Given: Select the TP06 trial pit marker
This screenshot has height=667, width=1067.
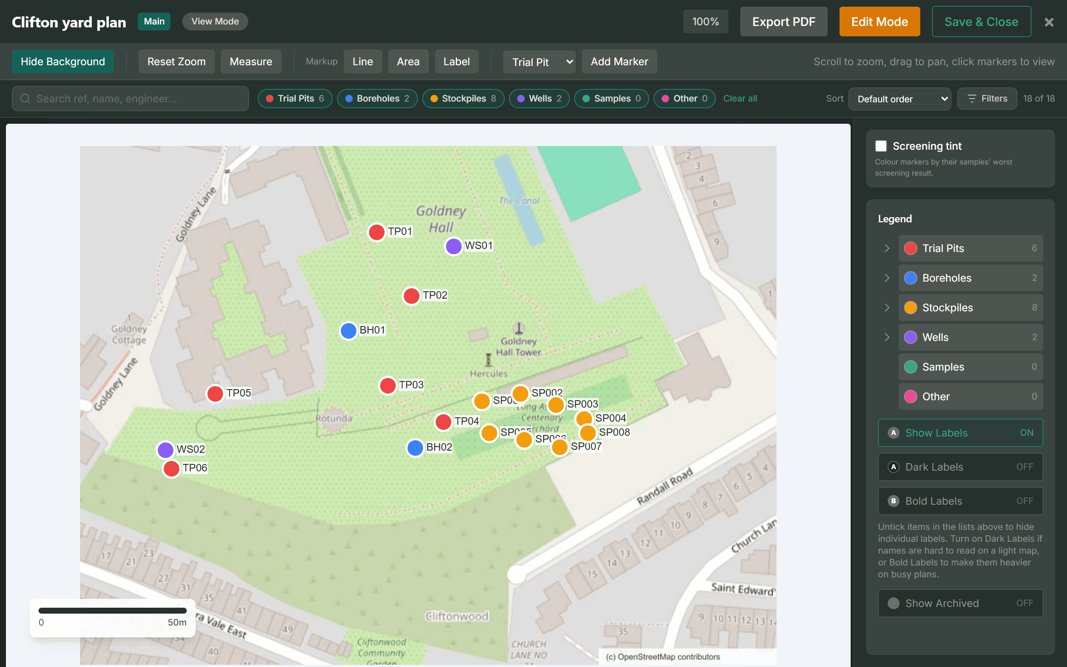Looking at the screenshot, I should click(172, 468).
